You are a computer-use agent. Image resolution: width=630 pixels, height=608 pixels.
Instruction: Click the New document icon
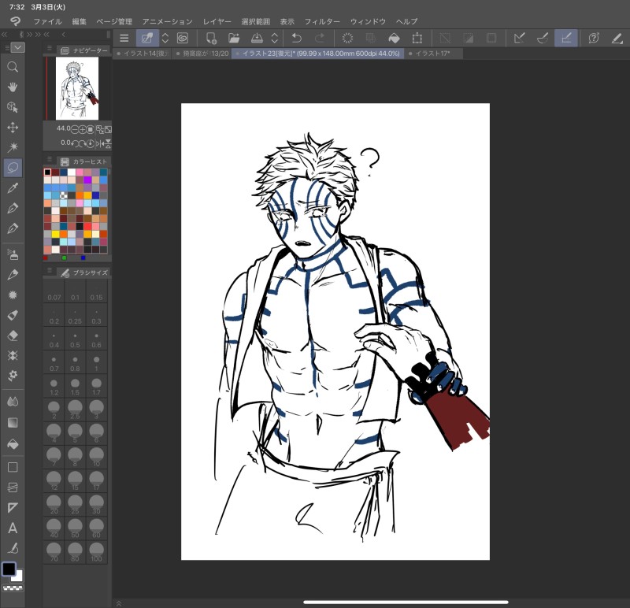click(x=211, y=38)
